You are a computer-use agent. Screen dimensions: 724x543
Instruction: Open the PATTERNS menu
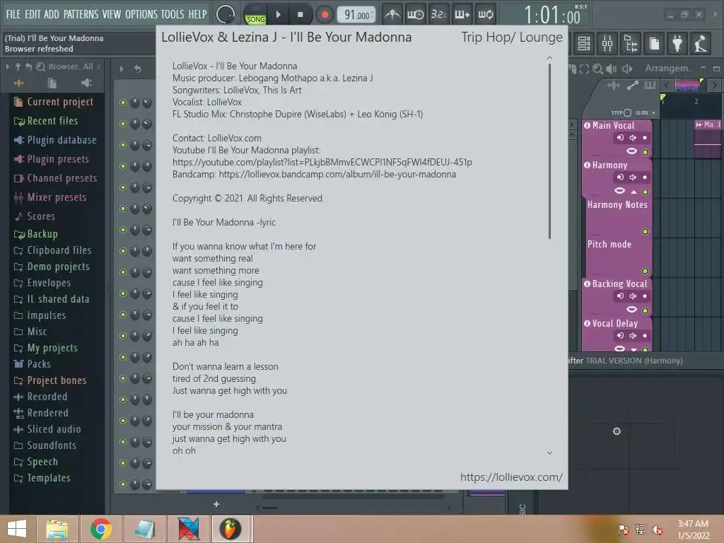[81, 14]
